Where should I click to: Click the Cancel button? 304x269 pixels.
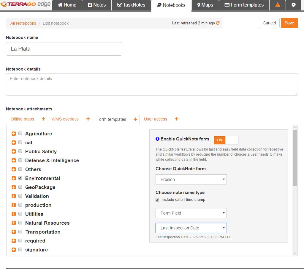pos(269,23)
